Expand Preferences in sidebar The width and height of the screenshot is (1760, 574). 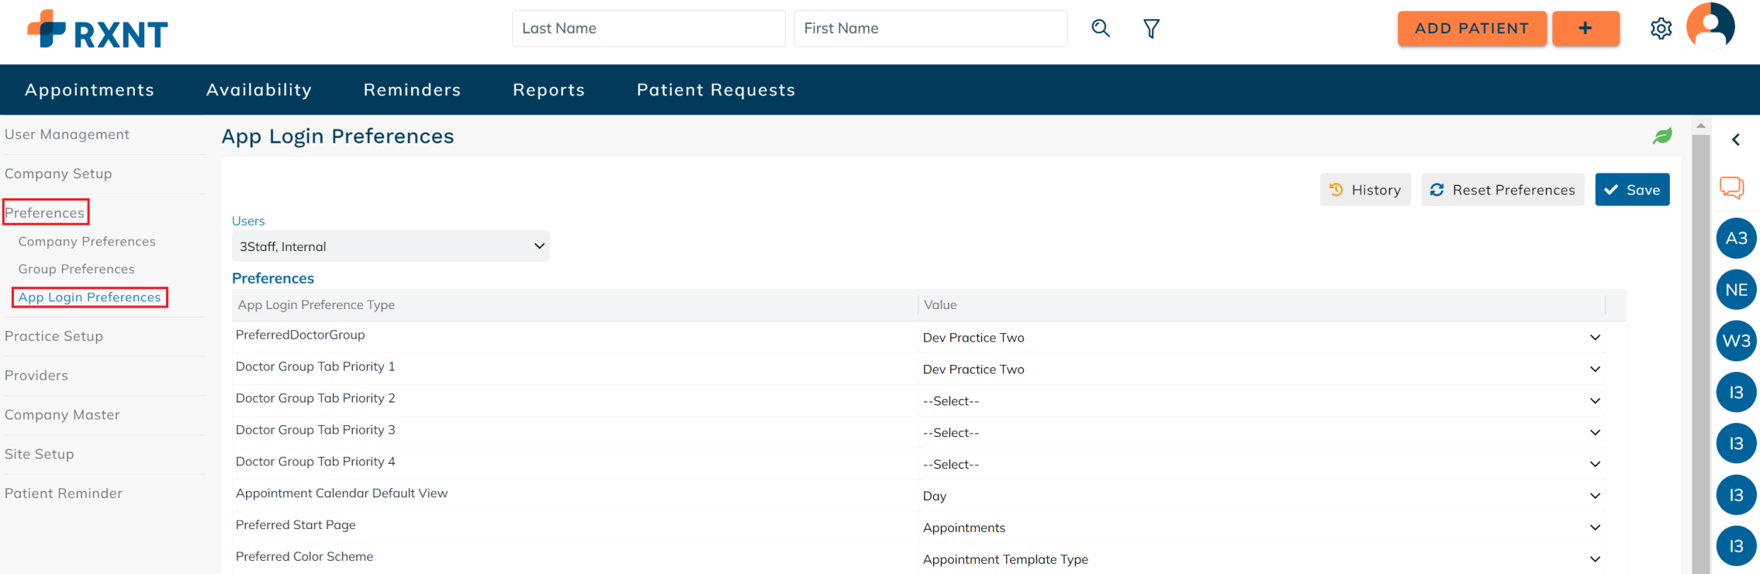45,212
